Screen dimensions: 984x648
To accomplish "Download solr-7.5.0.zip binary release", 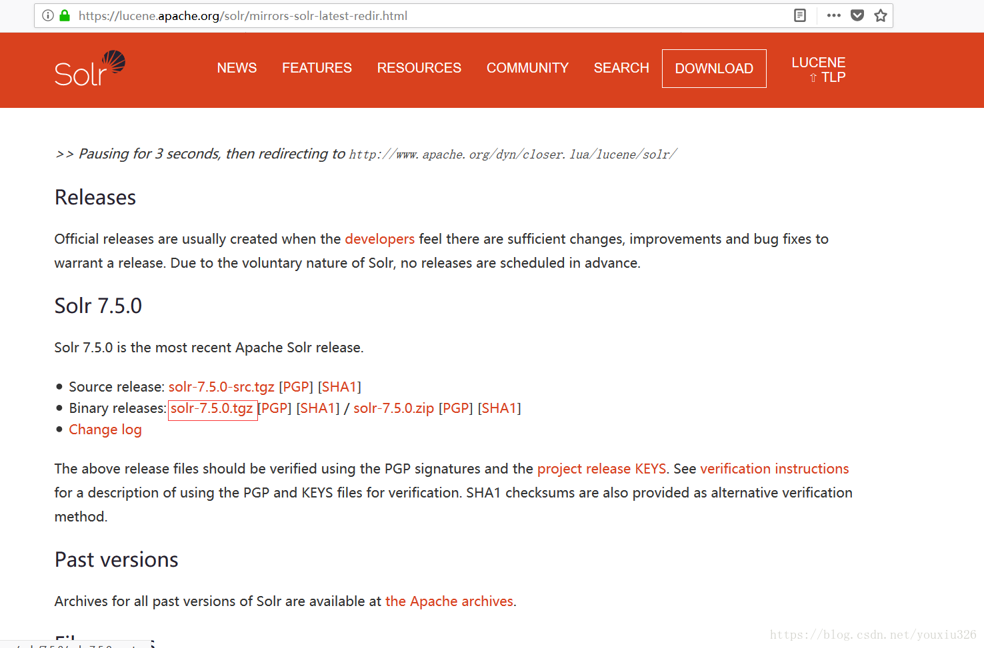I will click(x=393, y=408).
